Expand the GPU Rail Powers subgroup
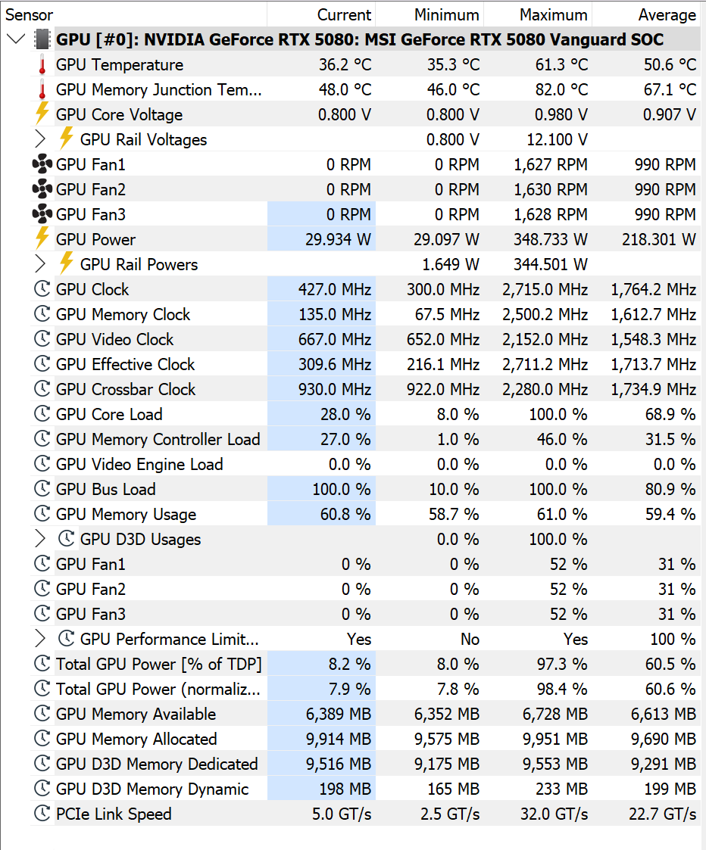 pyautogui.click(x=39, y=264)
